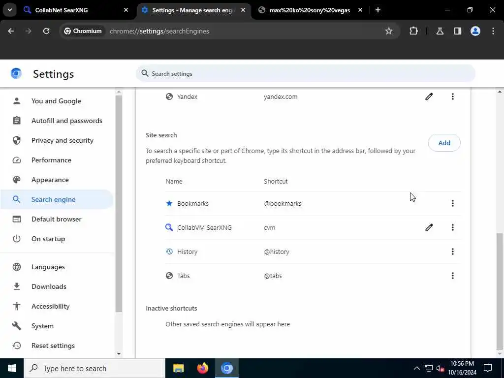504x378 pixels.
Task: Open You and Google settings
Action: tap(57, 101)
